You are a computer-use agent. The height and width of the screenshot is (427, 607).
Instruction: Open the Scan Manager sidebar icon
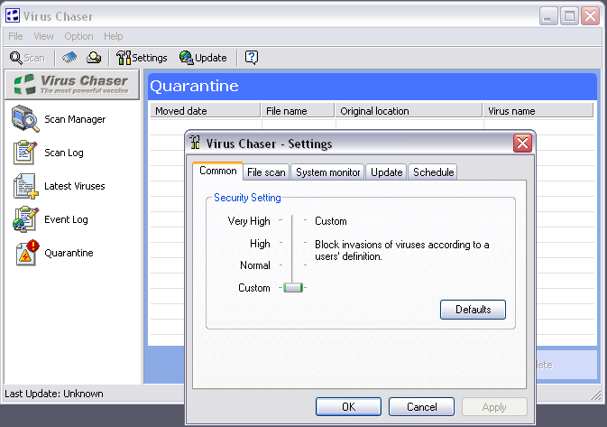coord(25,119)
